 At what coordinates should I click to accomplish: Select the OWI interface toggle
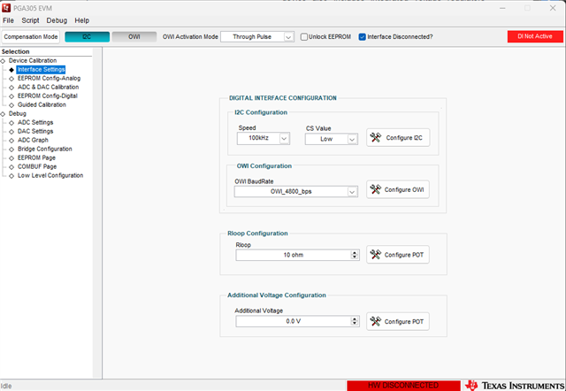coord(134,37)
